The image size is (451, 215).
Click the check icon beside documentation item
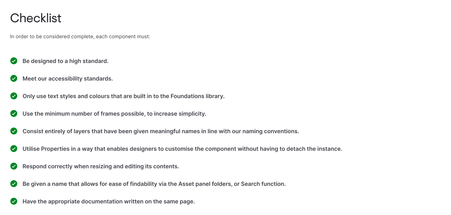click(14, 201)
